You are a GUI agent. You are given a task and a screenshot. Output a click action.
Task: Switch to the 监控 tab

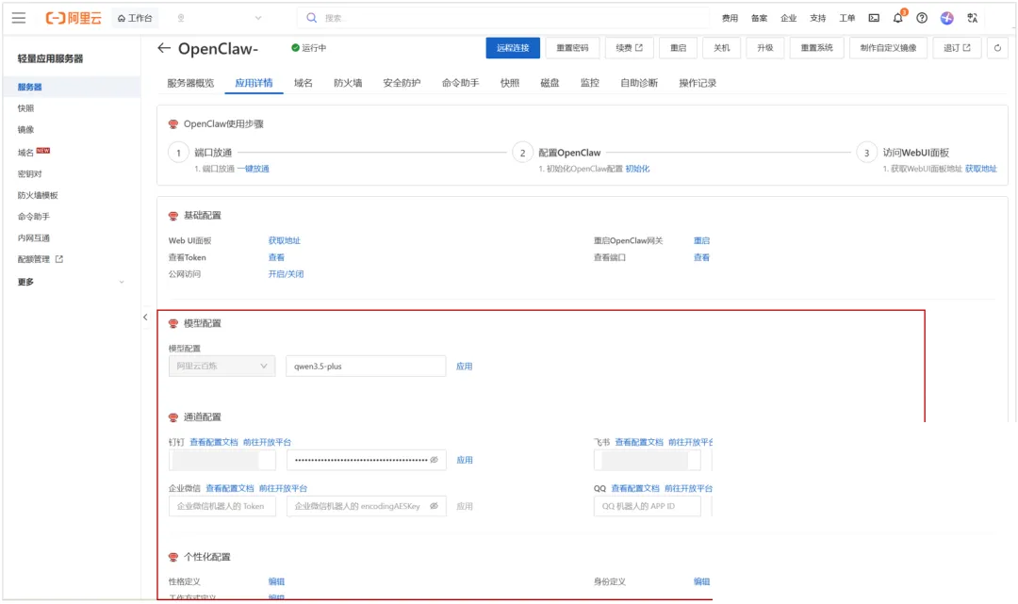coord(589,83)
